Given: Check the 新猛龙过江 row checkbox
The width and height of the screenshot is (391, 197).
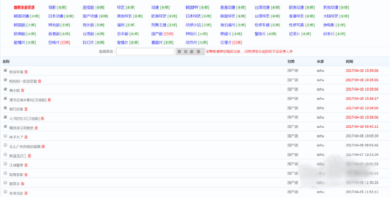Looking at the screenshot, I should click(5, 155).
